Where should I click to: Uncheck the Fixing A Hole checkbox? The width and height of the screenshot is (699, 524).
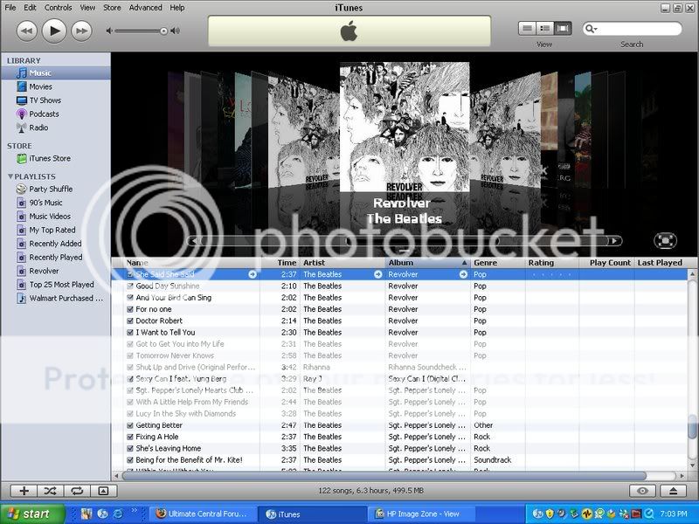point(130,438)
